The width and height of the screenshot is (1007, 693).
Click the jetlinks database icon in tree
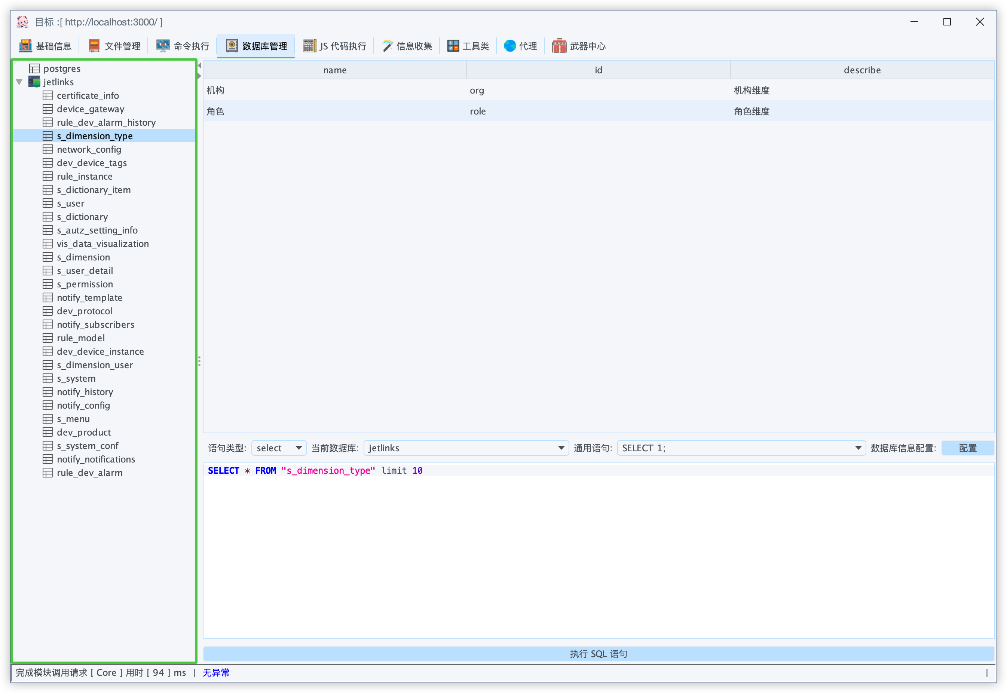(34, 82)
